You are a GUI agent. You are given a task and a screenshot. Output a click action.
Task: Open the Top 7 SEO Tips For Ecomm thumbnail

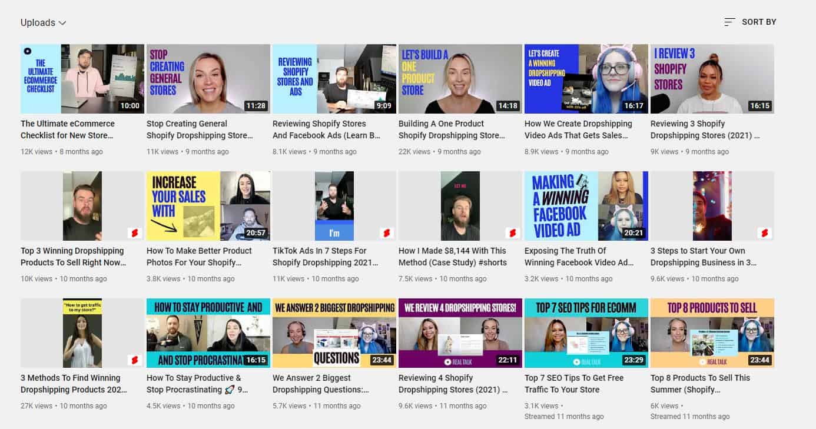pos(586,333)
